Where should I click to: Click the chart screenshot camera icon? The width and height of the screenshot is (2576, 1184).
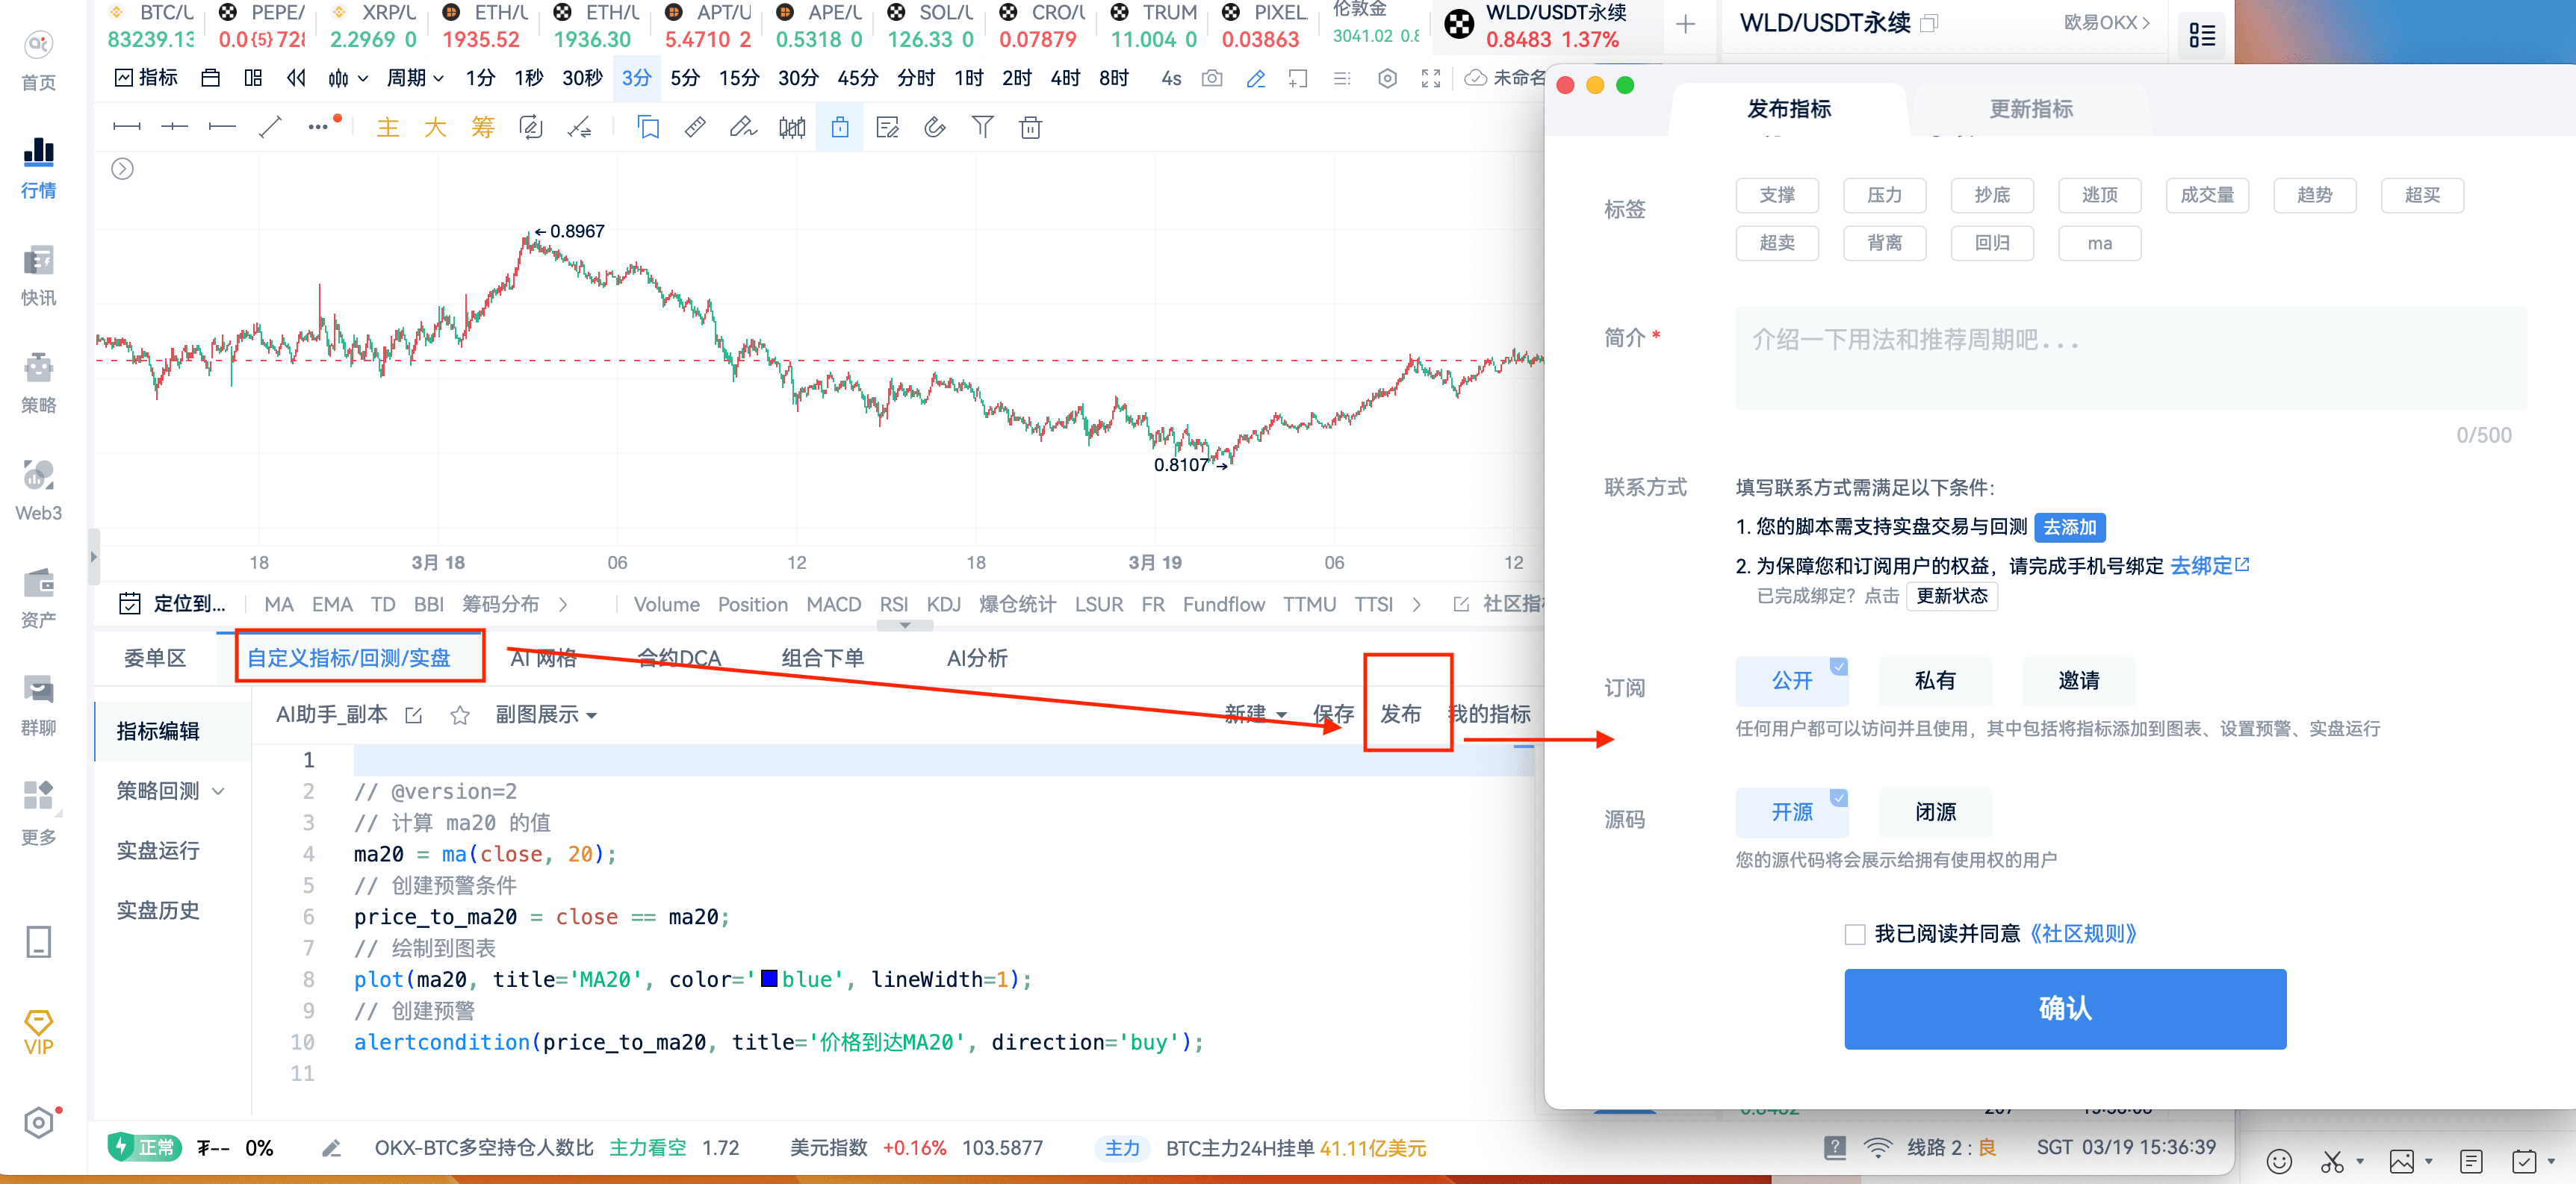(x=1212, y=78)
